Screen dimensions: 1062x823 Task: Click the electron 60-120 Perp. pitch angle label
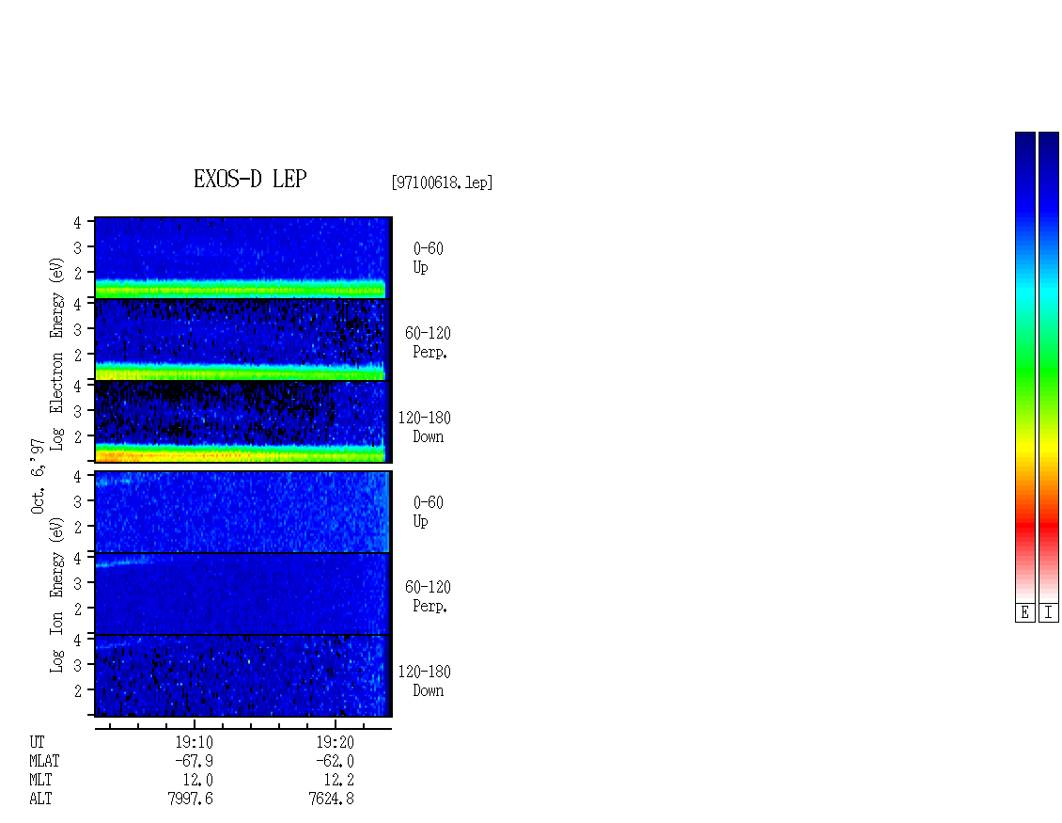pyautogui.click(x=428, y=342)
